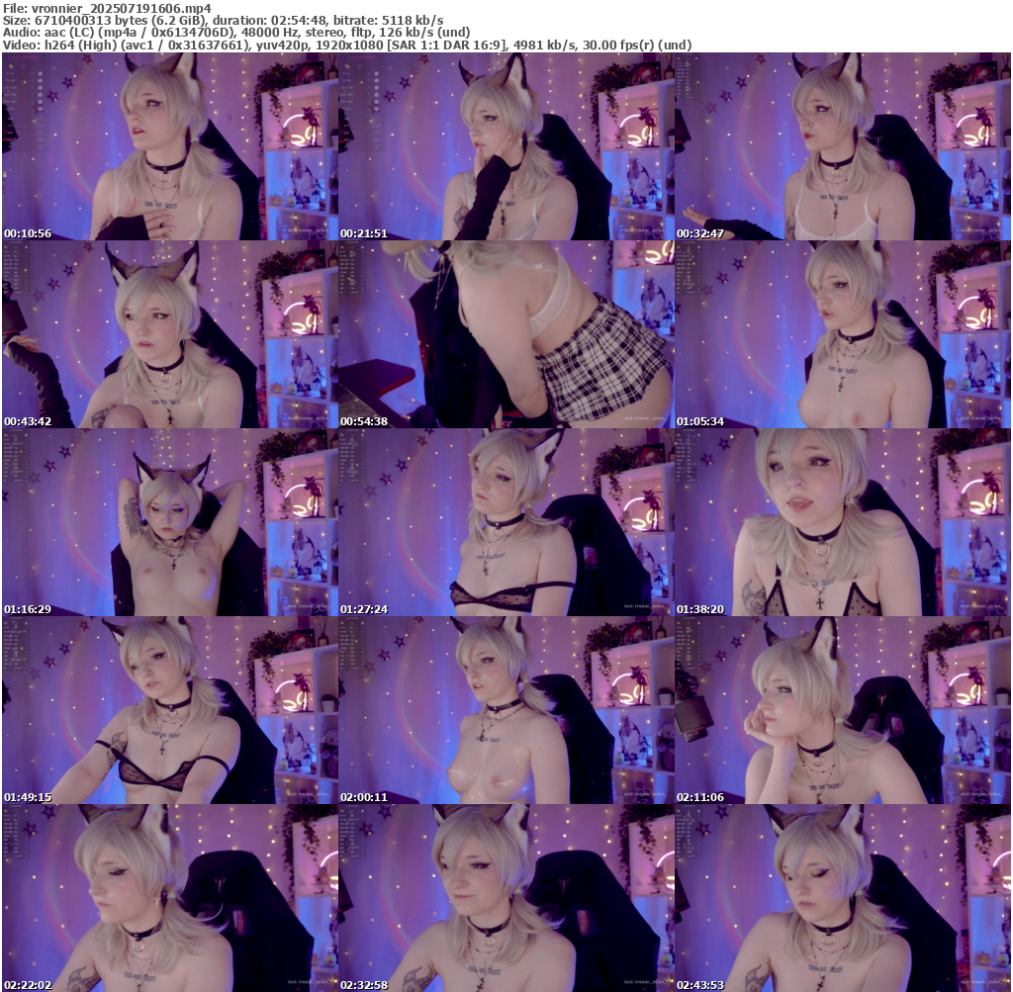Open the thumbnail stamped 02:22:02
The image size is (1013, 992).
coord(170,898)
